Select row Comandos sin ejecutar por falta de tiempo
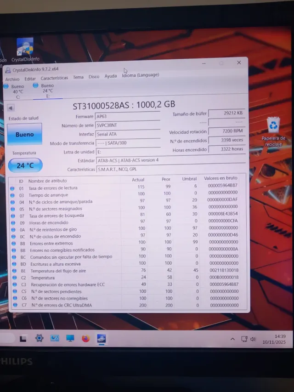The image size is (294, 392). 129,256
